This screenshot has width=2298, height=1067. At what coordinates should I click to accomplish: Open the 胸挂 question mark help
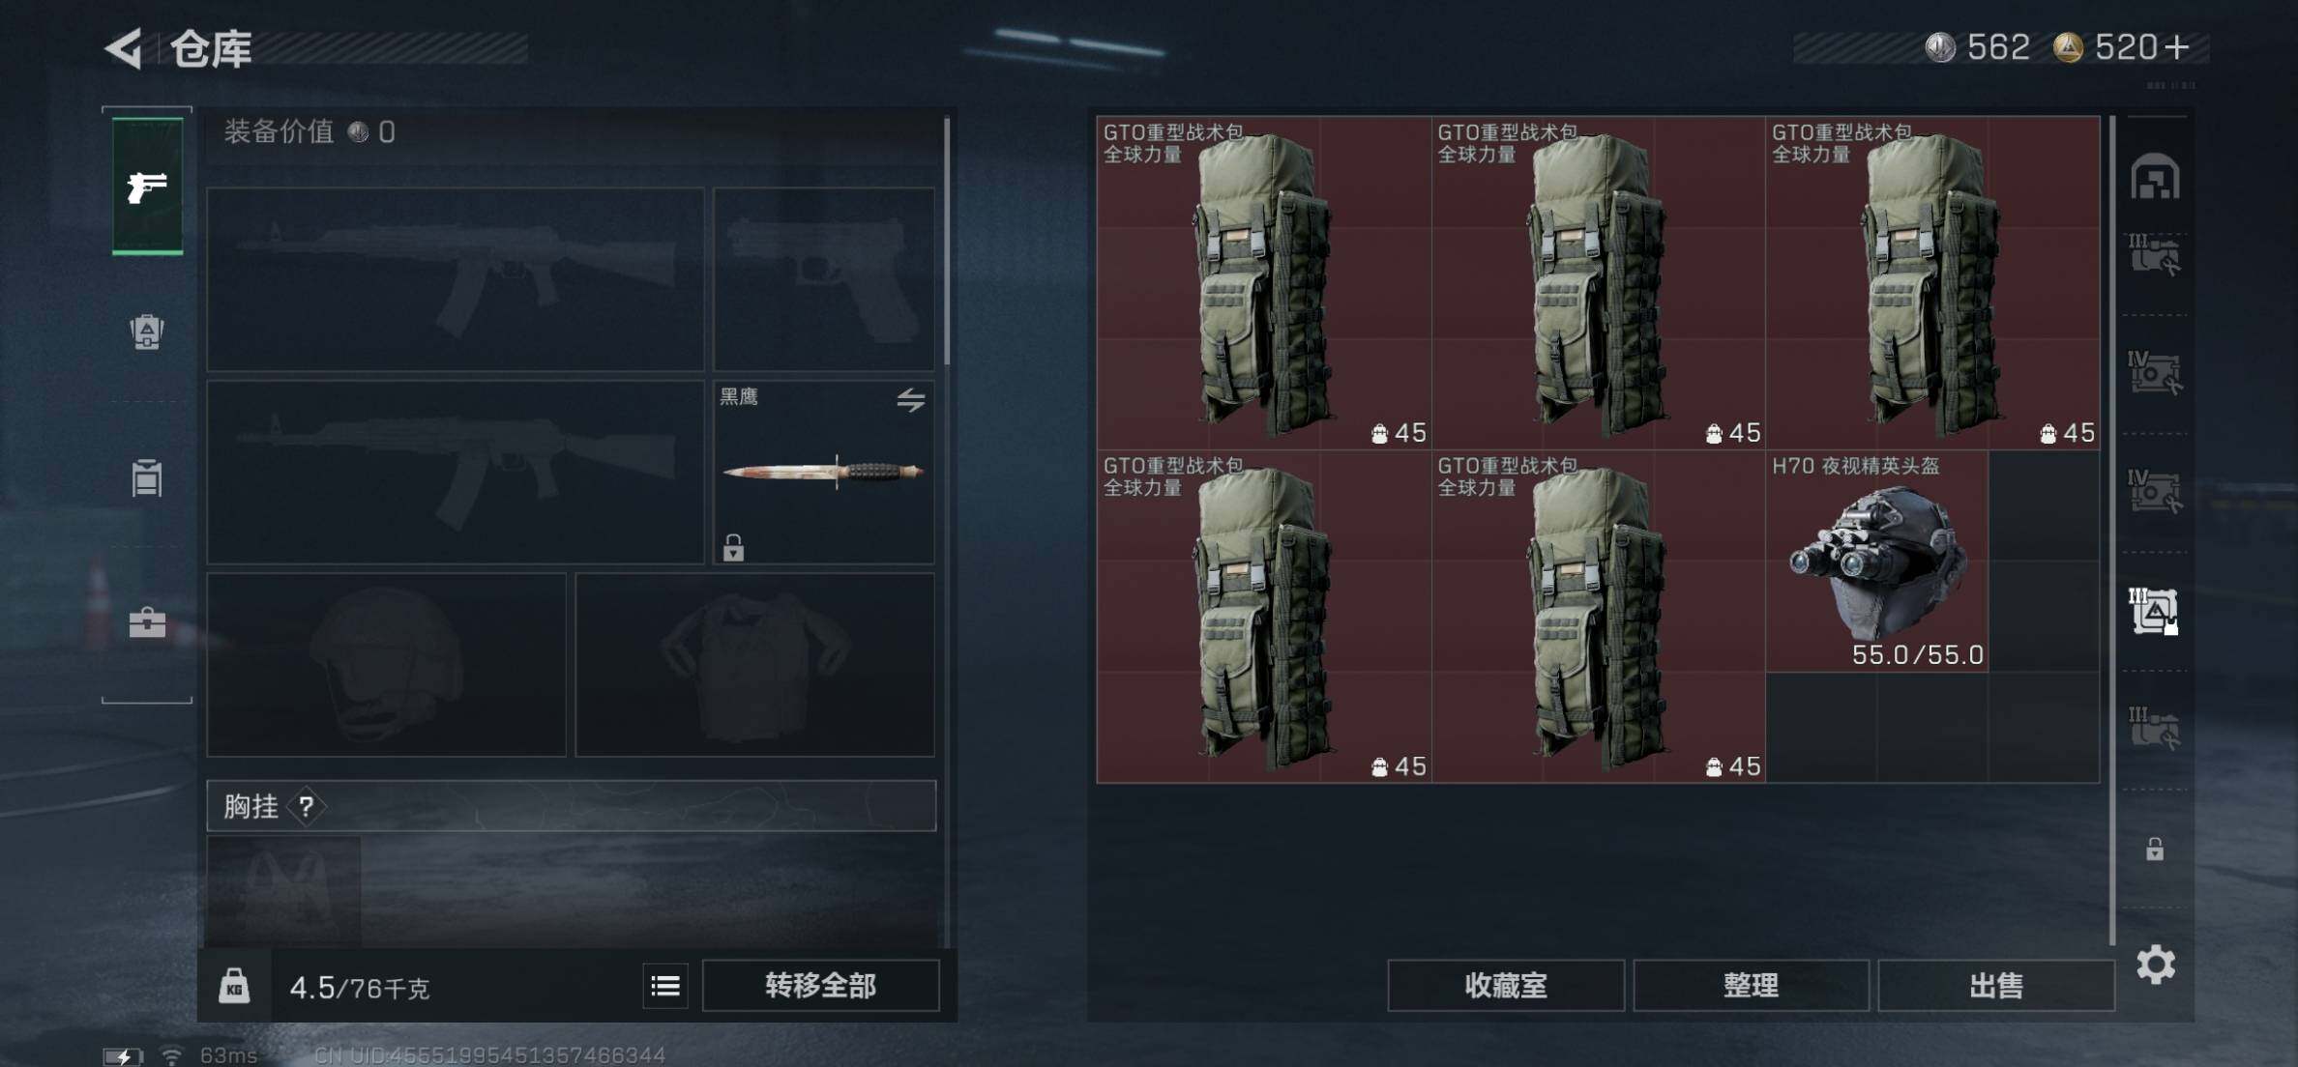pyautogui.click(x=307, y=806)
